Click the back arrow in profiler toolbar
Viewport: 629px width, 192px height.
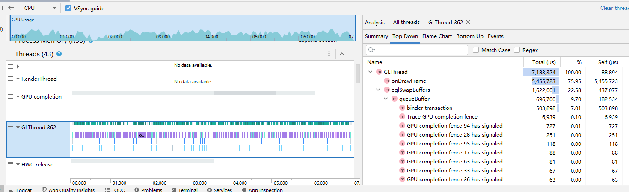coord(11,8)
